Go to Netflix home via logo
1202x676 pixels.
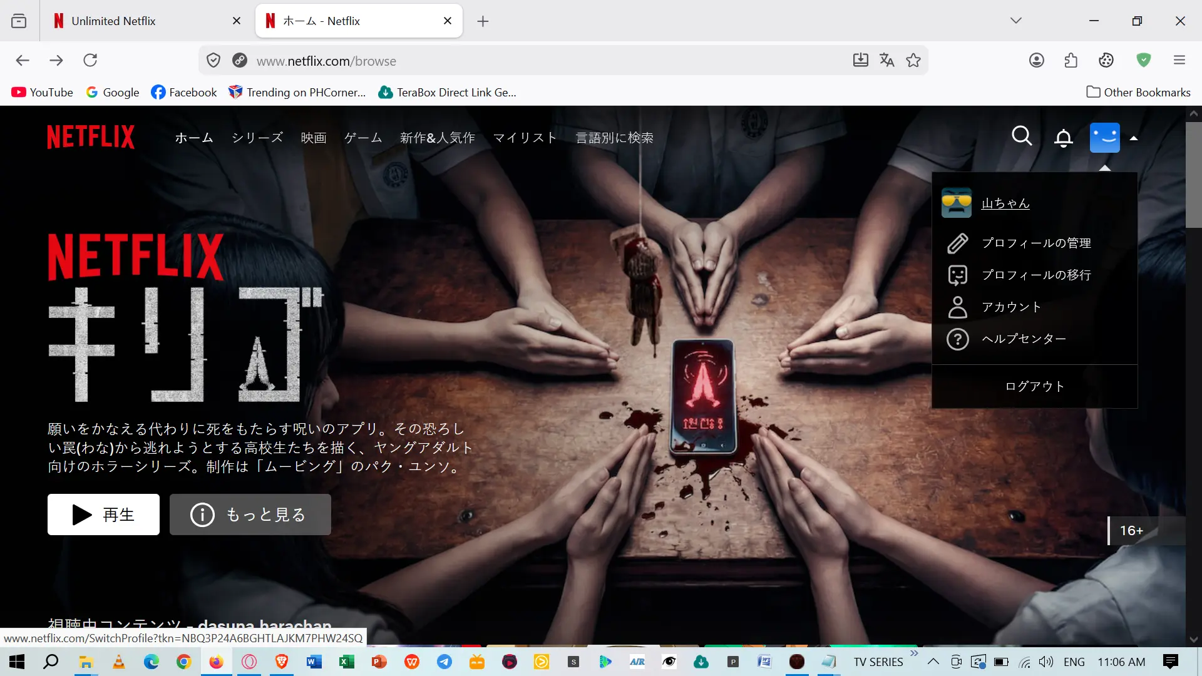coord(91,137)
